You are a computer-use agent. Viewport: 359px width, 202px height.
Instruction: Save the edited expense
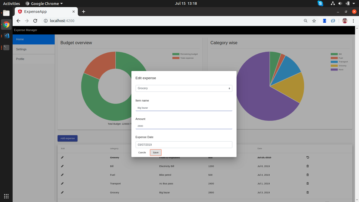[156, 152]
